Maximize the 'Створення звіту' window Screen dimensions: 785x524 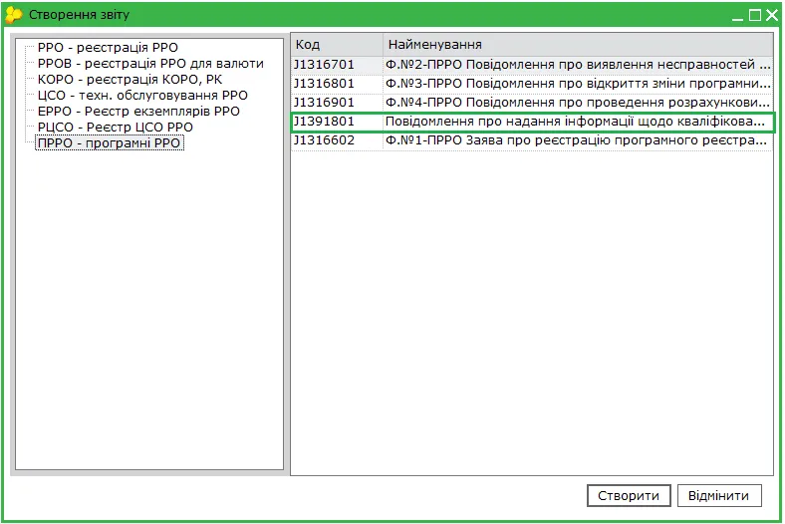[x=754, y=16]
